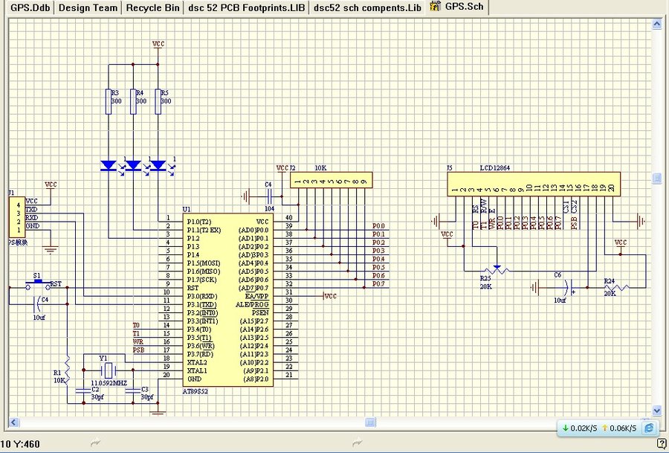This screenshot has height=453, width=669.
Task: Select the LCD12864 connector J5 body
Action: click(x=534, y=184)
